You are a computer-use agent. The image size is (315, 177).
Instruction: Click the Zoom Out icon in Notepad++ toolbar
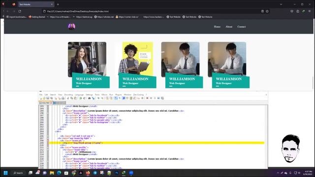point(102,98)
